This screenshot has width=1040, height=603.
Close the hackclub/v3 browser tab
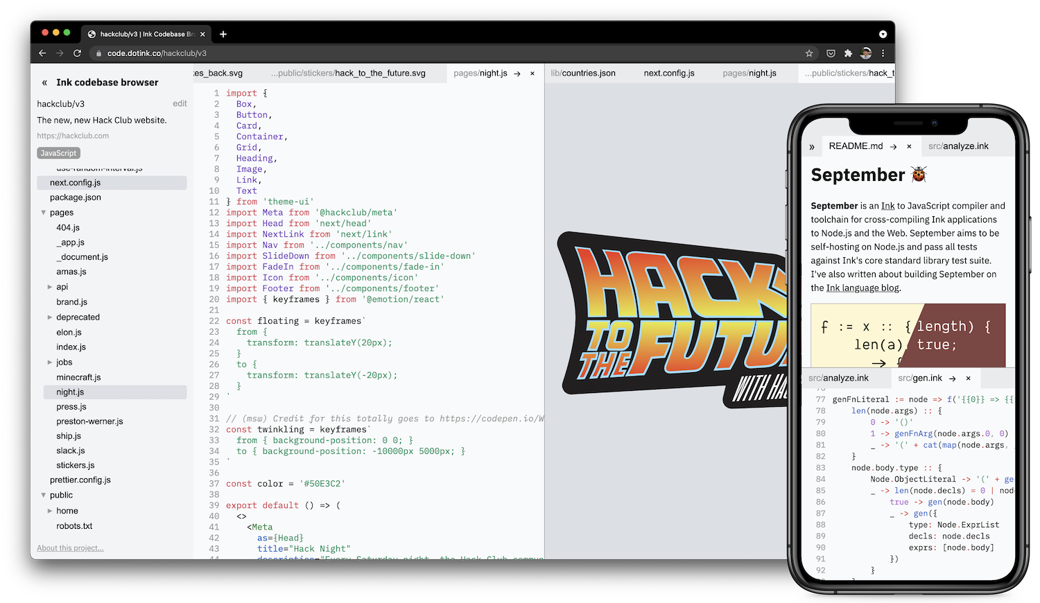pyautogui.click(x=202, y=34)
